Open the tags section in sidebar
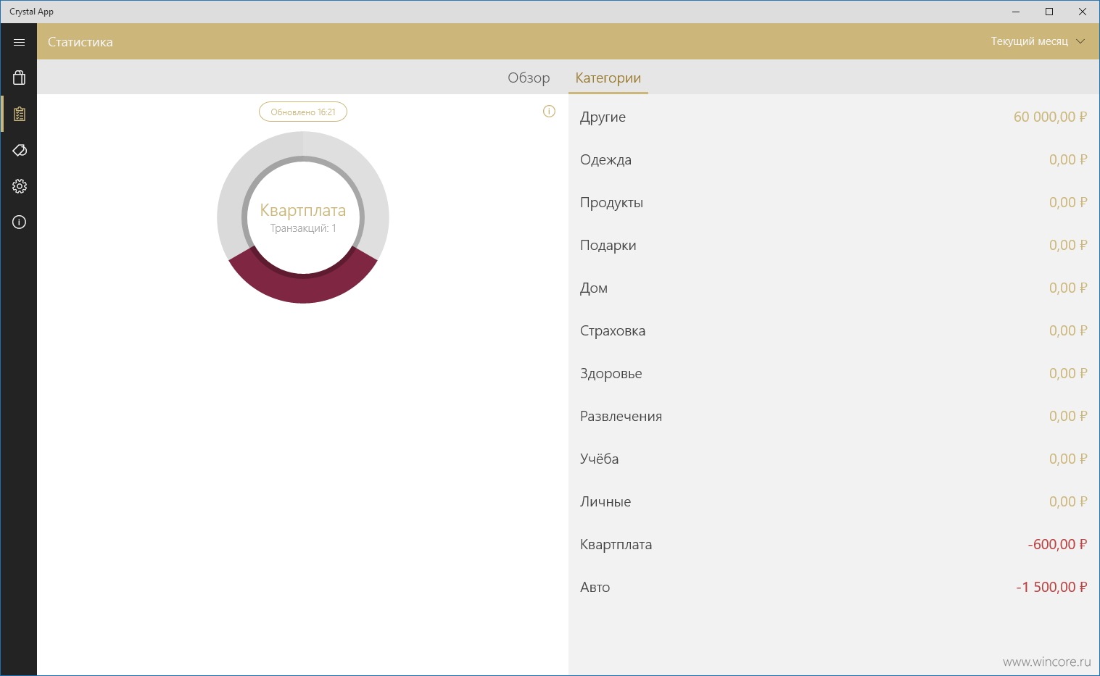This screenshot has height=676, width=1100. click(x=19, y=150)
